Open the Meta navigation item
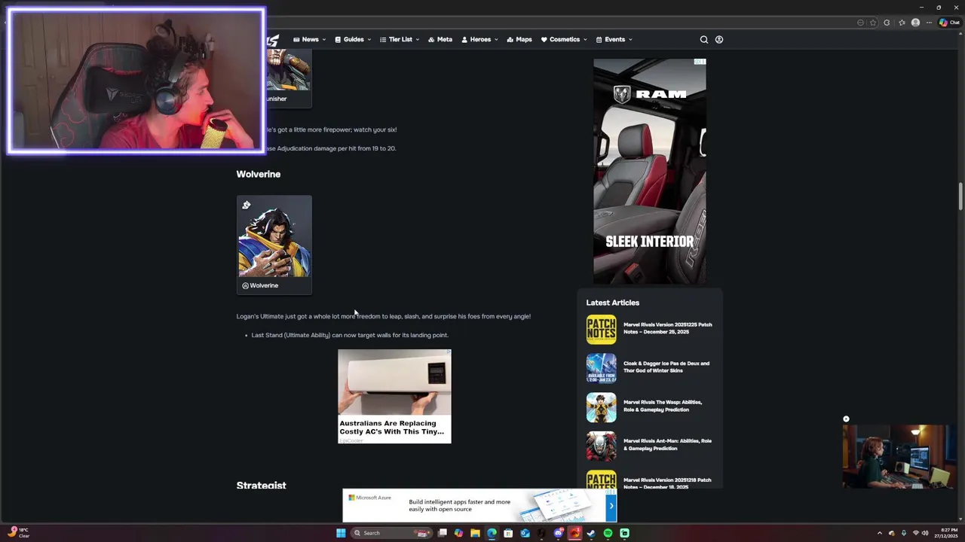The height and width of the screenshot is (542, 965). [x=440, y=39]
